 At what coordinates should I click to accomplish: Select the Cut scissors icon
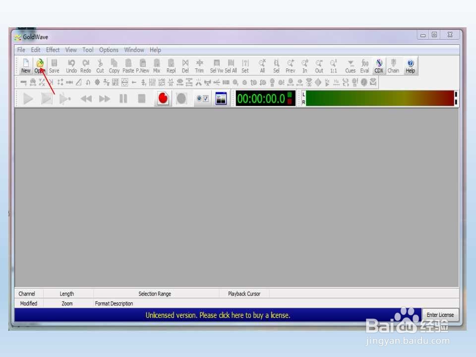pos(100,66)
